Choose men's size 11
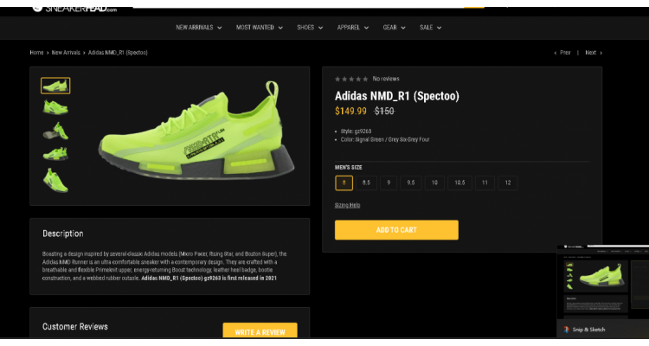 click(485, 183)
